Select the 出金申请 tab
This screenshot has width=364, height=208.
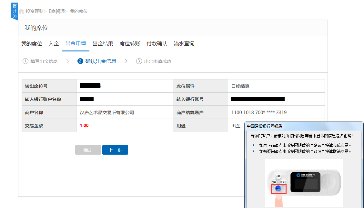pos(76,43)
